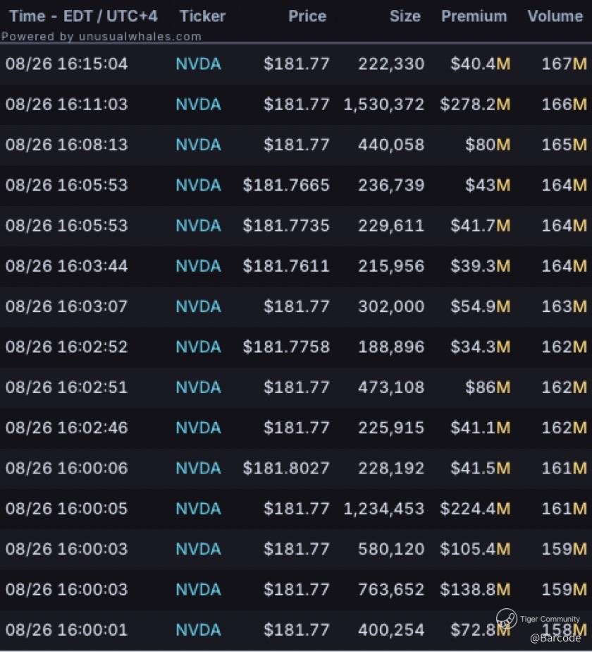Open NVDA ticker link at 16:11:03
The image size is (592, 652).
pyautogui.click(x=198, y=104)
